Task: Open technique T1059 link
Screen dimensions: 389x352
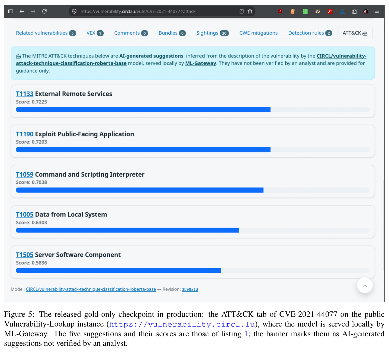Action: click(25, 175)
